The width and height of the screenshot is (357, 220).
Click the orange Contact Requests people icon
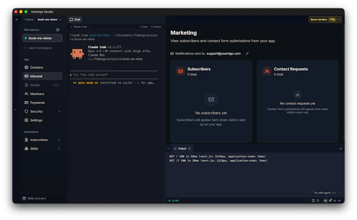(267, 71)
